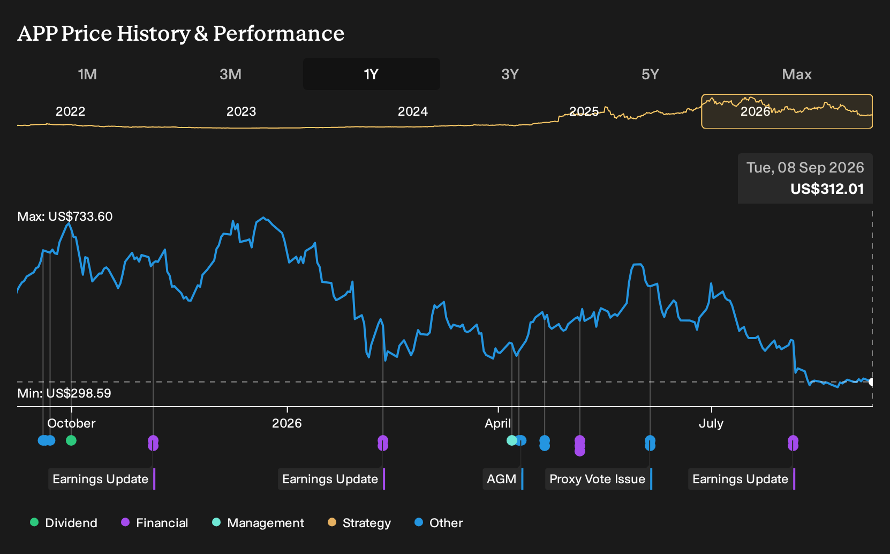Toggle the Other legend filter
890x554 pixels.
439,523
